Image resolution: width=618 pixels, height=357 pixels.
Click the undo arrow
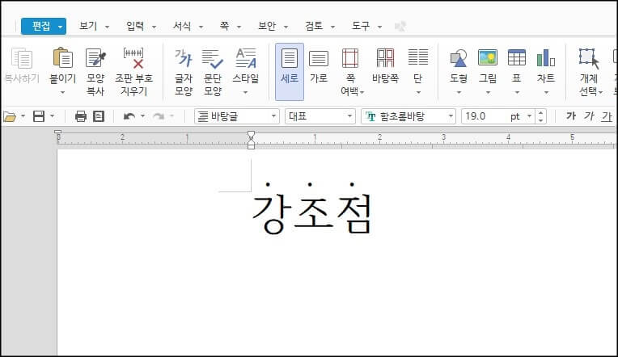click(129, 116)
